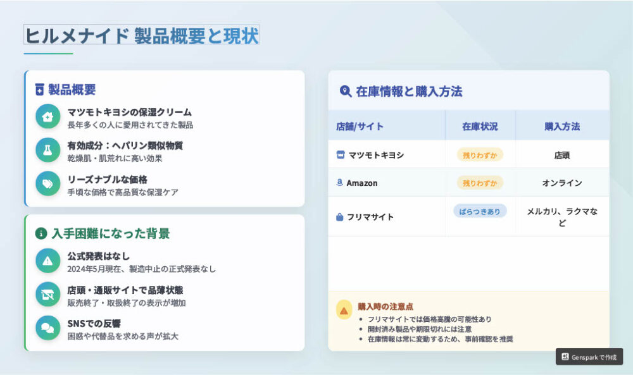Click the magnifier icon next to 在庫情報と購入方法
Image resolution: width=633 pixels, height=375 pixels.
pos(346,91)
